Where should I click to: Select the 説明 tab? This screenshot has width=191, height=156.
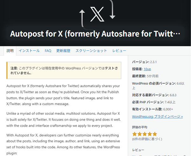point(10,51)
